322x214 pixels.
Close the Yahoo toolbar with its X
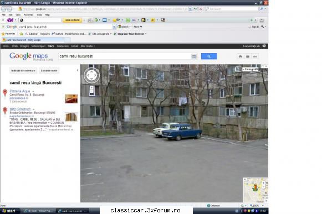point(3,20)
